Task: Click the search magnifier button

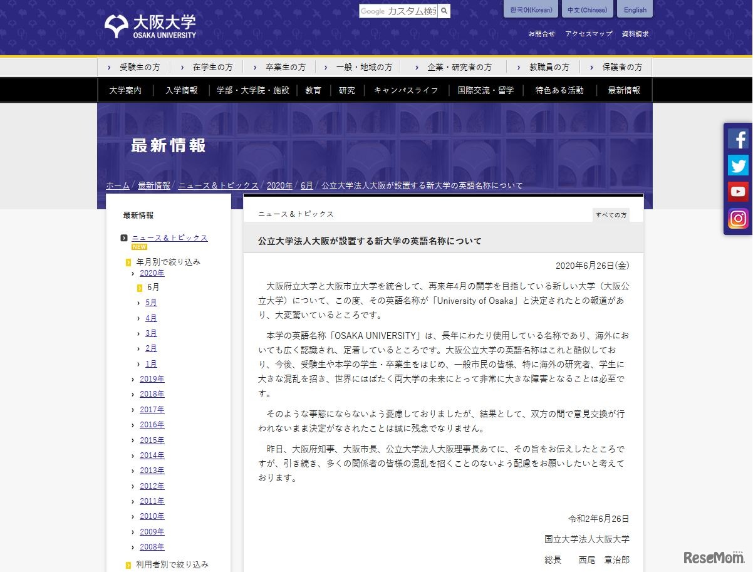Action: tap(444, 11)
